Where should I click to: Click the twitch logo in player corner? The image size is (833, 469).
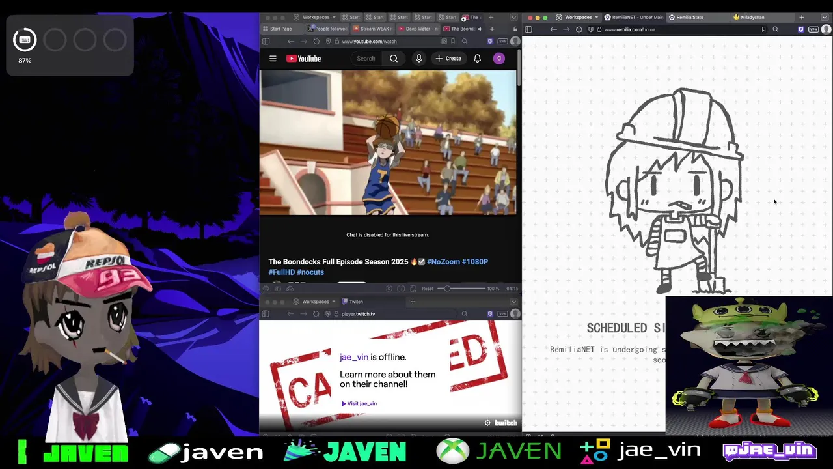506,423
